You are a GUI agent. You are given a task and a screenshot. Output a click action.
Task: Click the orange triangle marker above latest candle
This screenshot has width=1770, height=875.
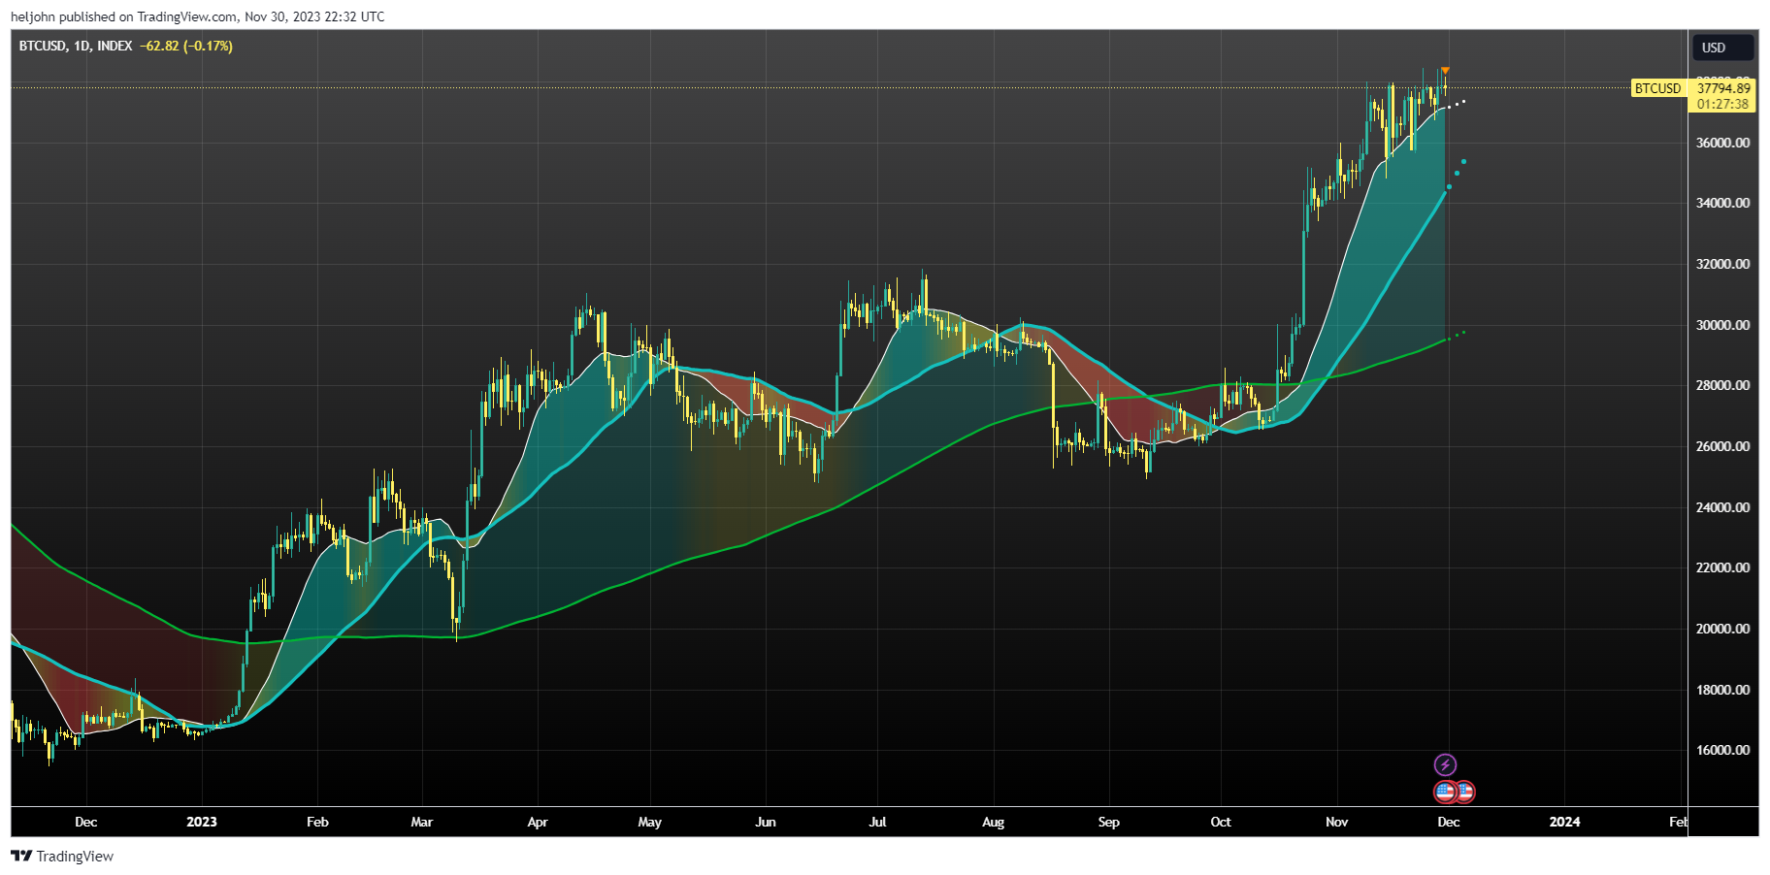1445,71
